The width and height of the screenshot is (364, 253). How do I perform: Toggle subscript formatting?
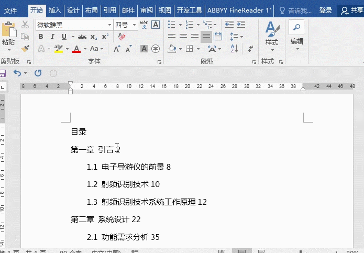[x=94, y=37]
